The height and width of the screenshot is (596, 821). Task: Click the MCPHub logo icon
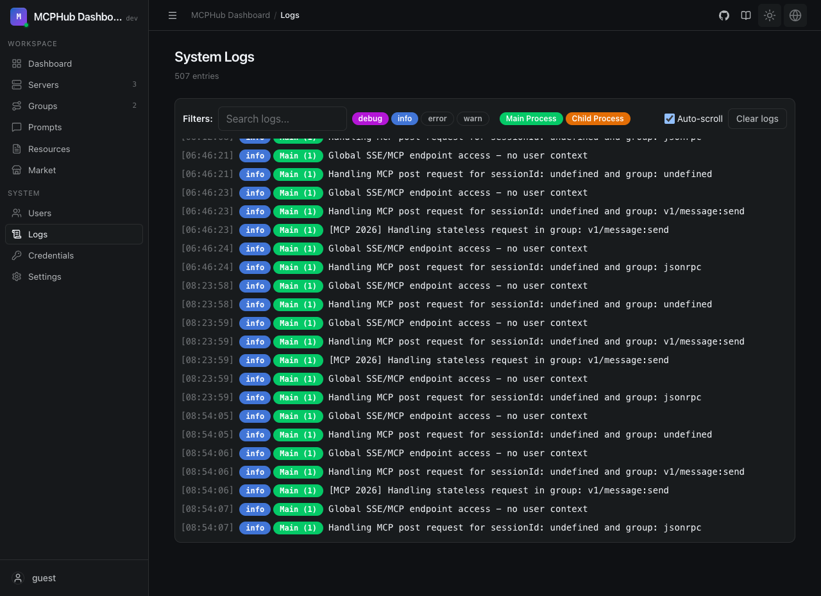tap(19, 17)
